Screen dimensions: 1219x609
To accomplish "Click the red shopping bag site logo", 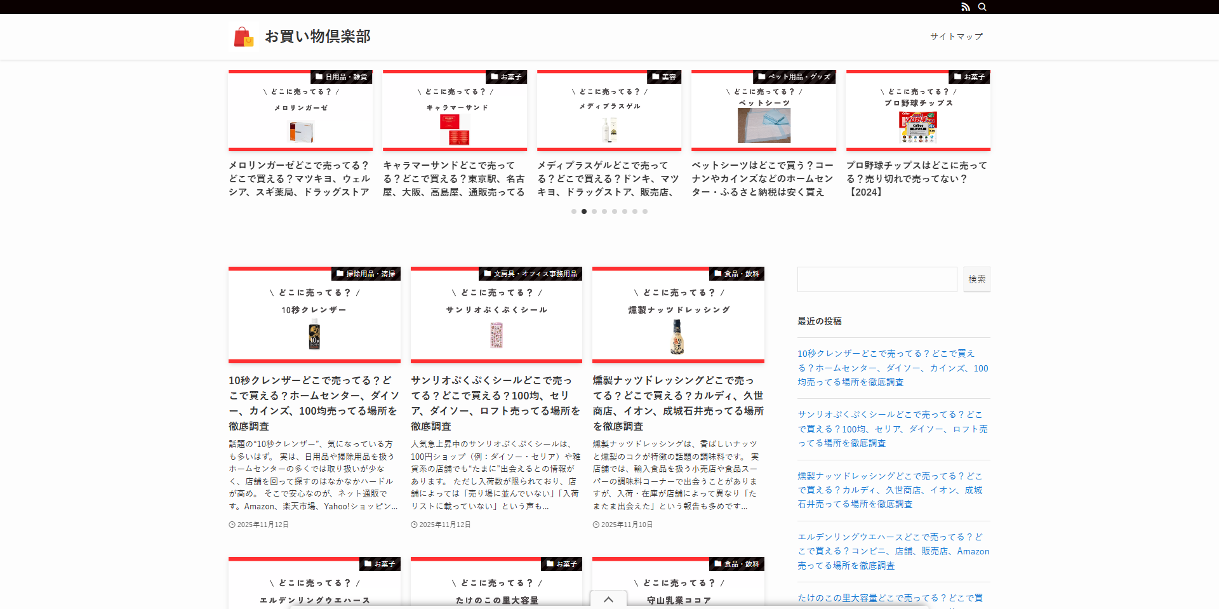I will point(243,37).
